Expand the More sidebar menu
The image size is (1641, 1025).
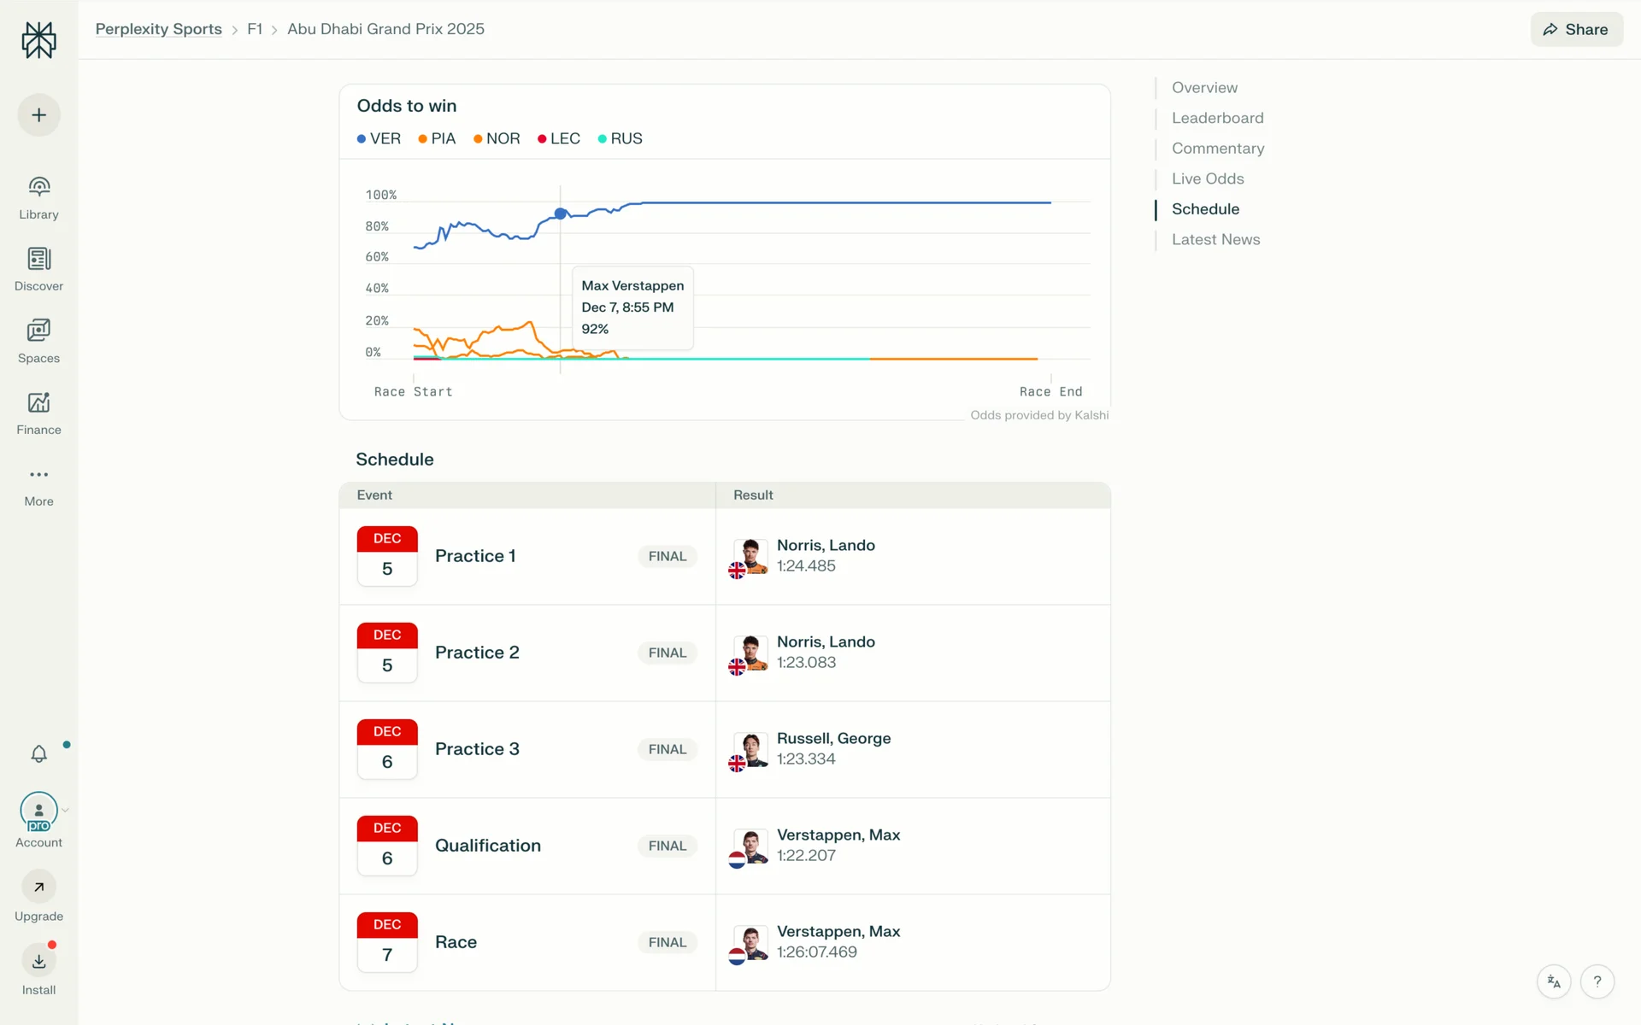point(38,475)
